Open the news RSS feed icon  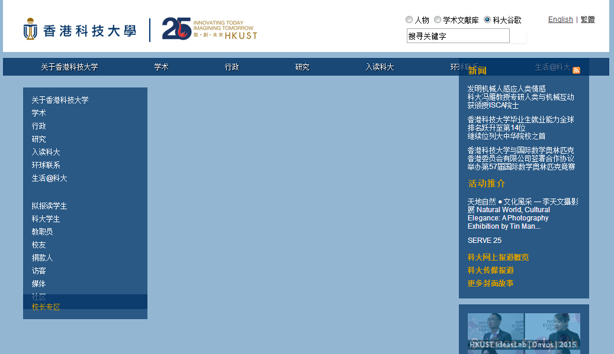(x=577, y=70)
